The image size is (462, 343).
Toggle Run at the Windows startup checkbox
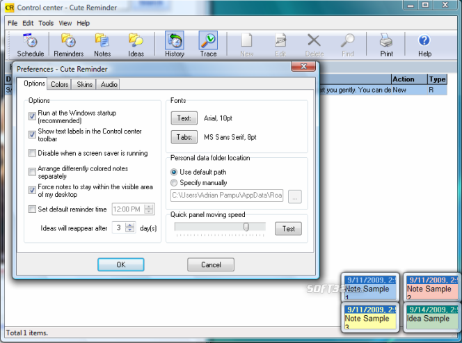click(32, 116)
